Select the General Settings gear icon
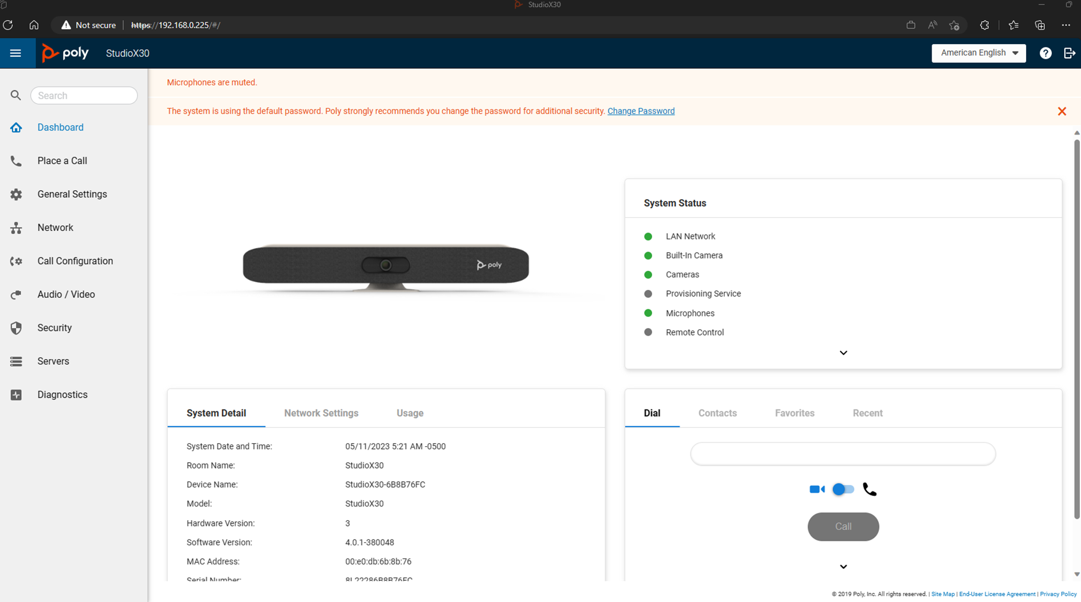Image resolution: width=1081 pixels, height=602 pixels. coord(16,194)
